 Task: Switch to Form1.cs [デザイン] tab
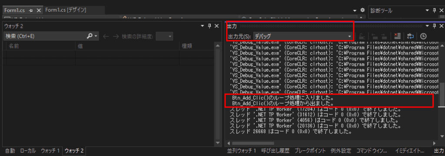click(x=66, y=10)
